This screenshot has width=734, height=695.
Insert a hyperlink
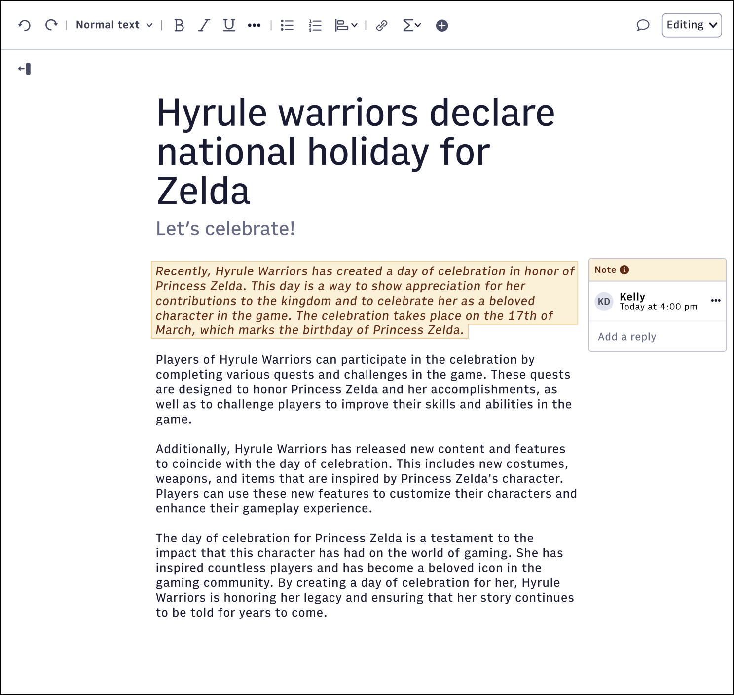coord(382,25)
